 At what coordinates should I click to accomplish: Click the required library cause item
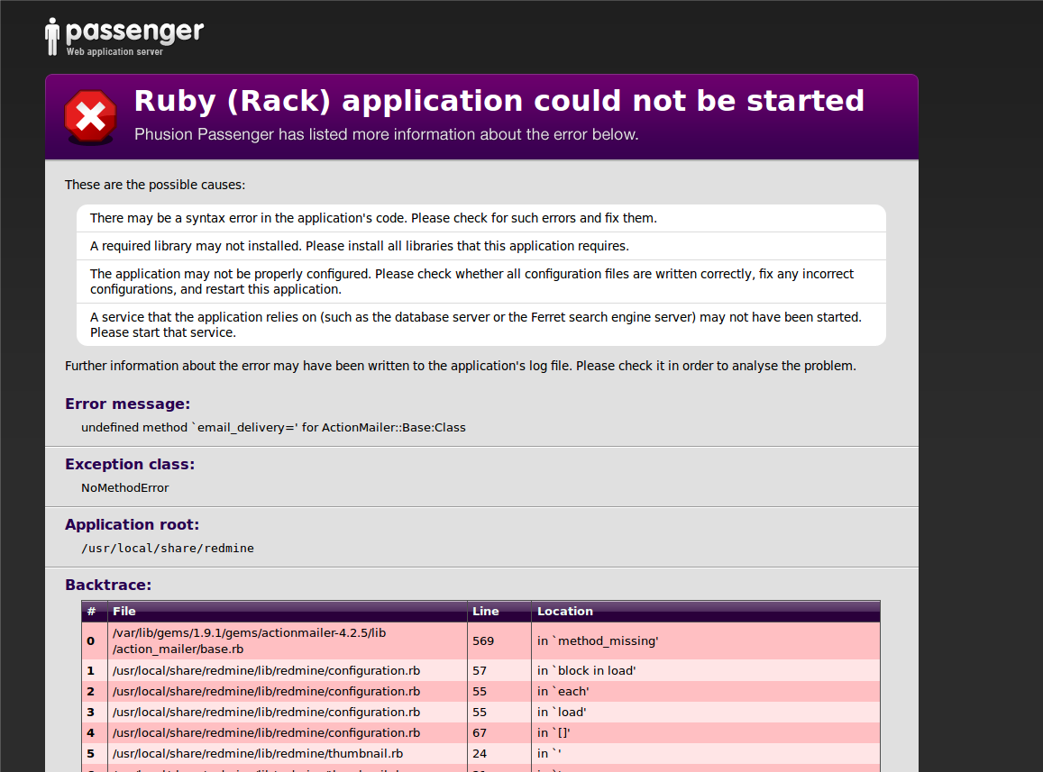click(x=359, y=246)
